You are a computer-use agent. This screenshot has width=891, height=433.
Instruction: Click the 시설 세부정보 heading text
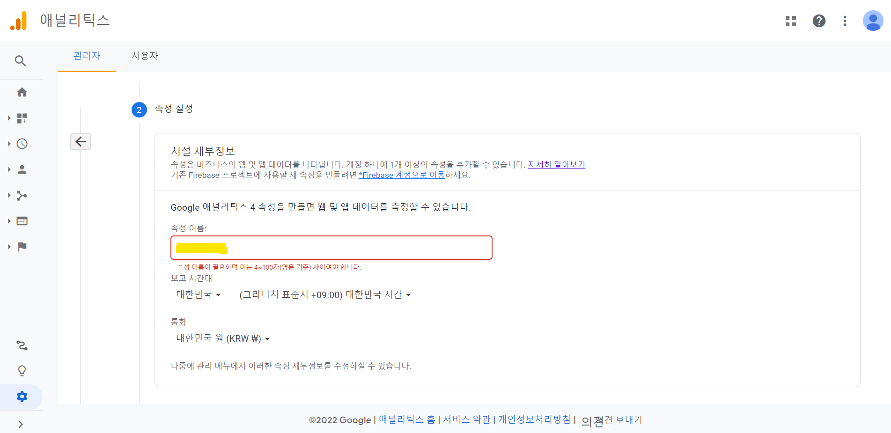coord(203,151)
